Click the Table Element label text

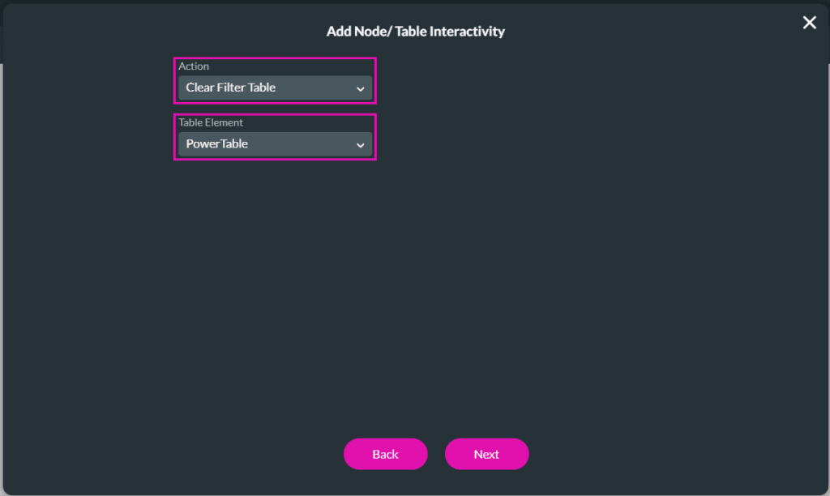tap(210, 123)
